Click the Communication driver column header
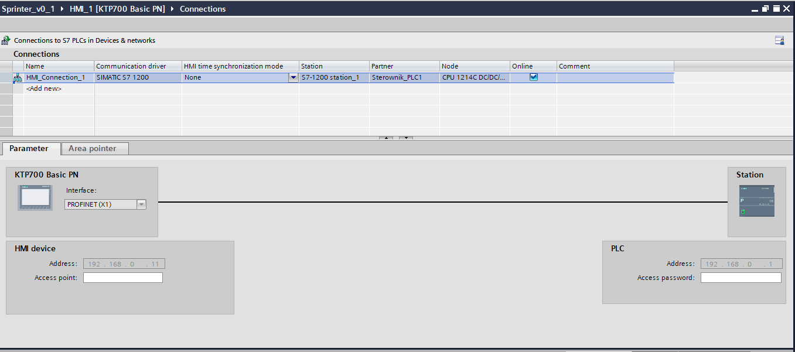Screen dimensions: 795x352 [138, 66]
